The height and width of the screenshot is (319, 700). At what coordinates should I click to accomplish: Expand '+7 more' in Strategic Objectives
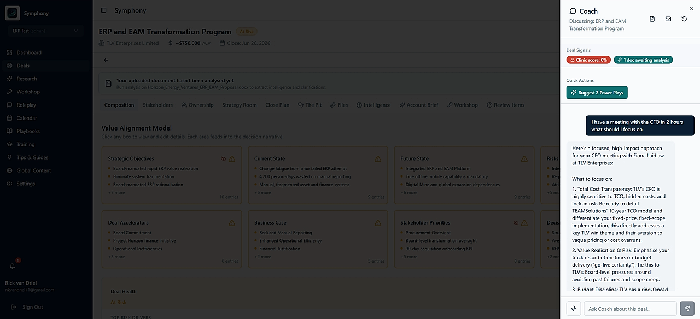click(116, 193)
